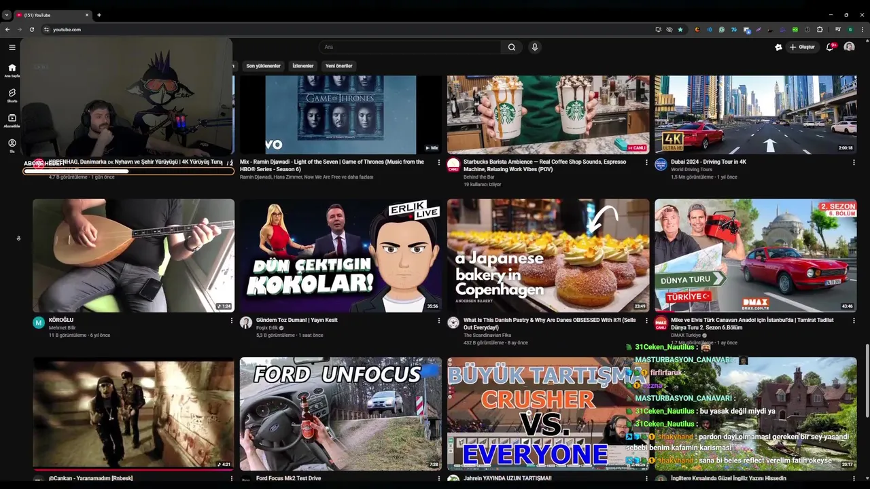
Task: Play the Starbucks cups live stream thumbnail
Action: click(549, 115)
